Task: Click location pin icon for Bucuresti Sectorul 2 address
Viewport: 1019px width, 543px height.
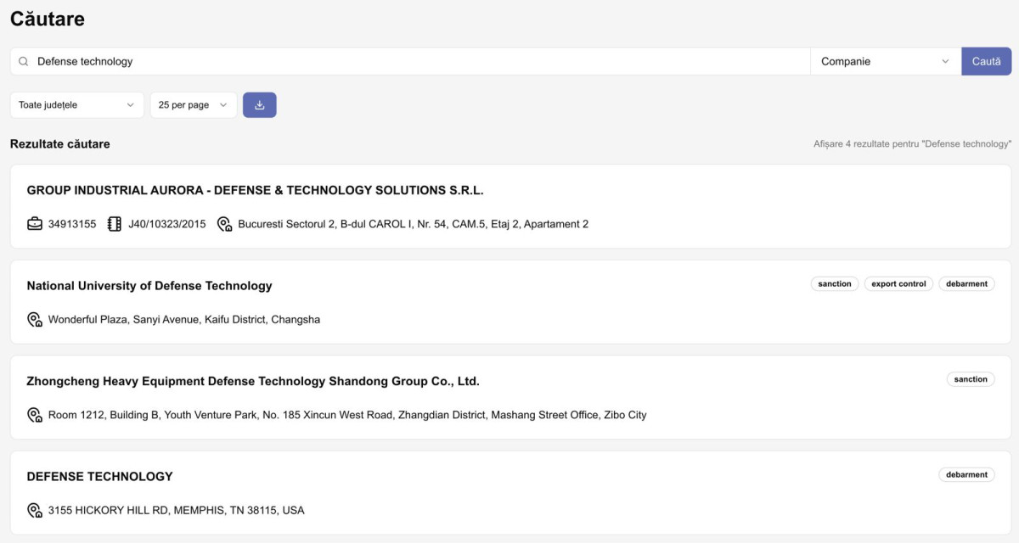Action: [224, 224]
